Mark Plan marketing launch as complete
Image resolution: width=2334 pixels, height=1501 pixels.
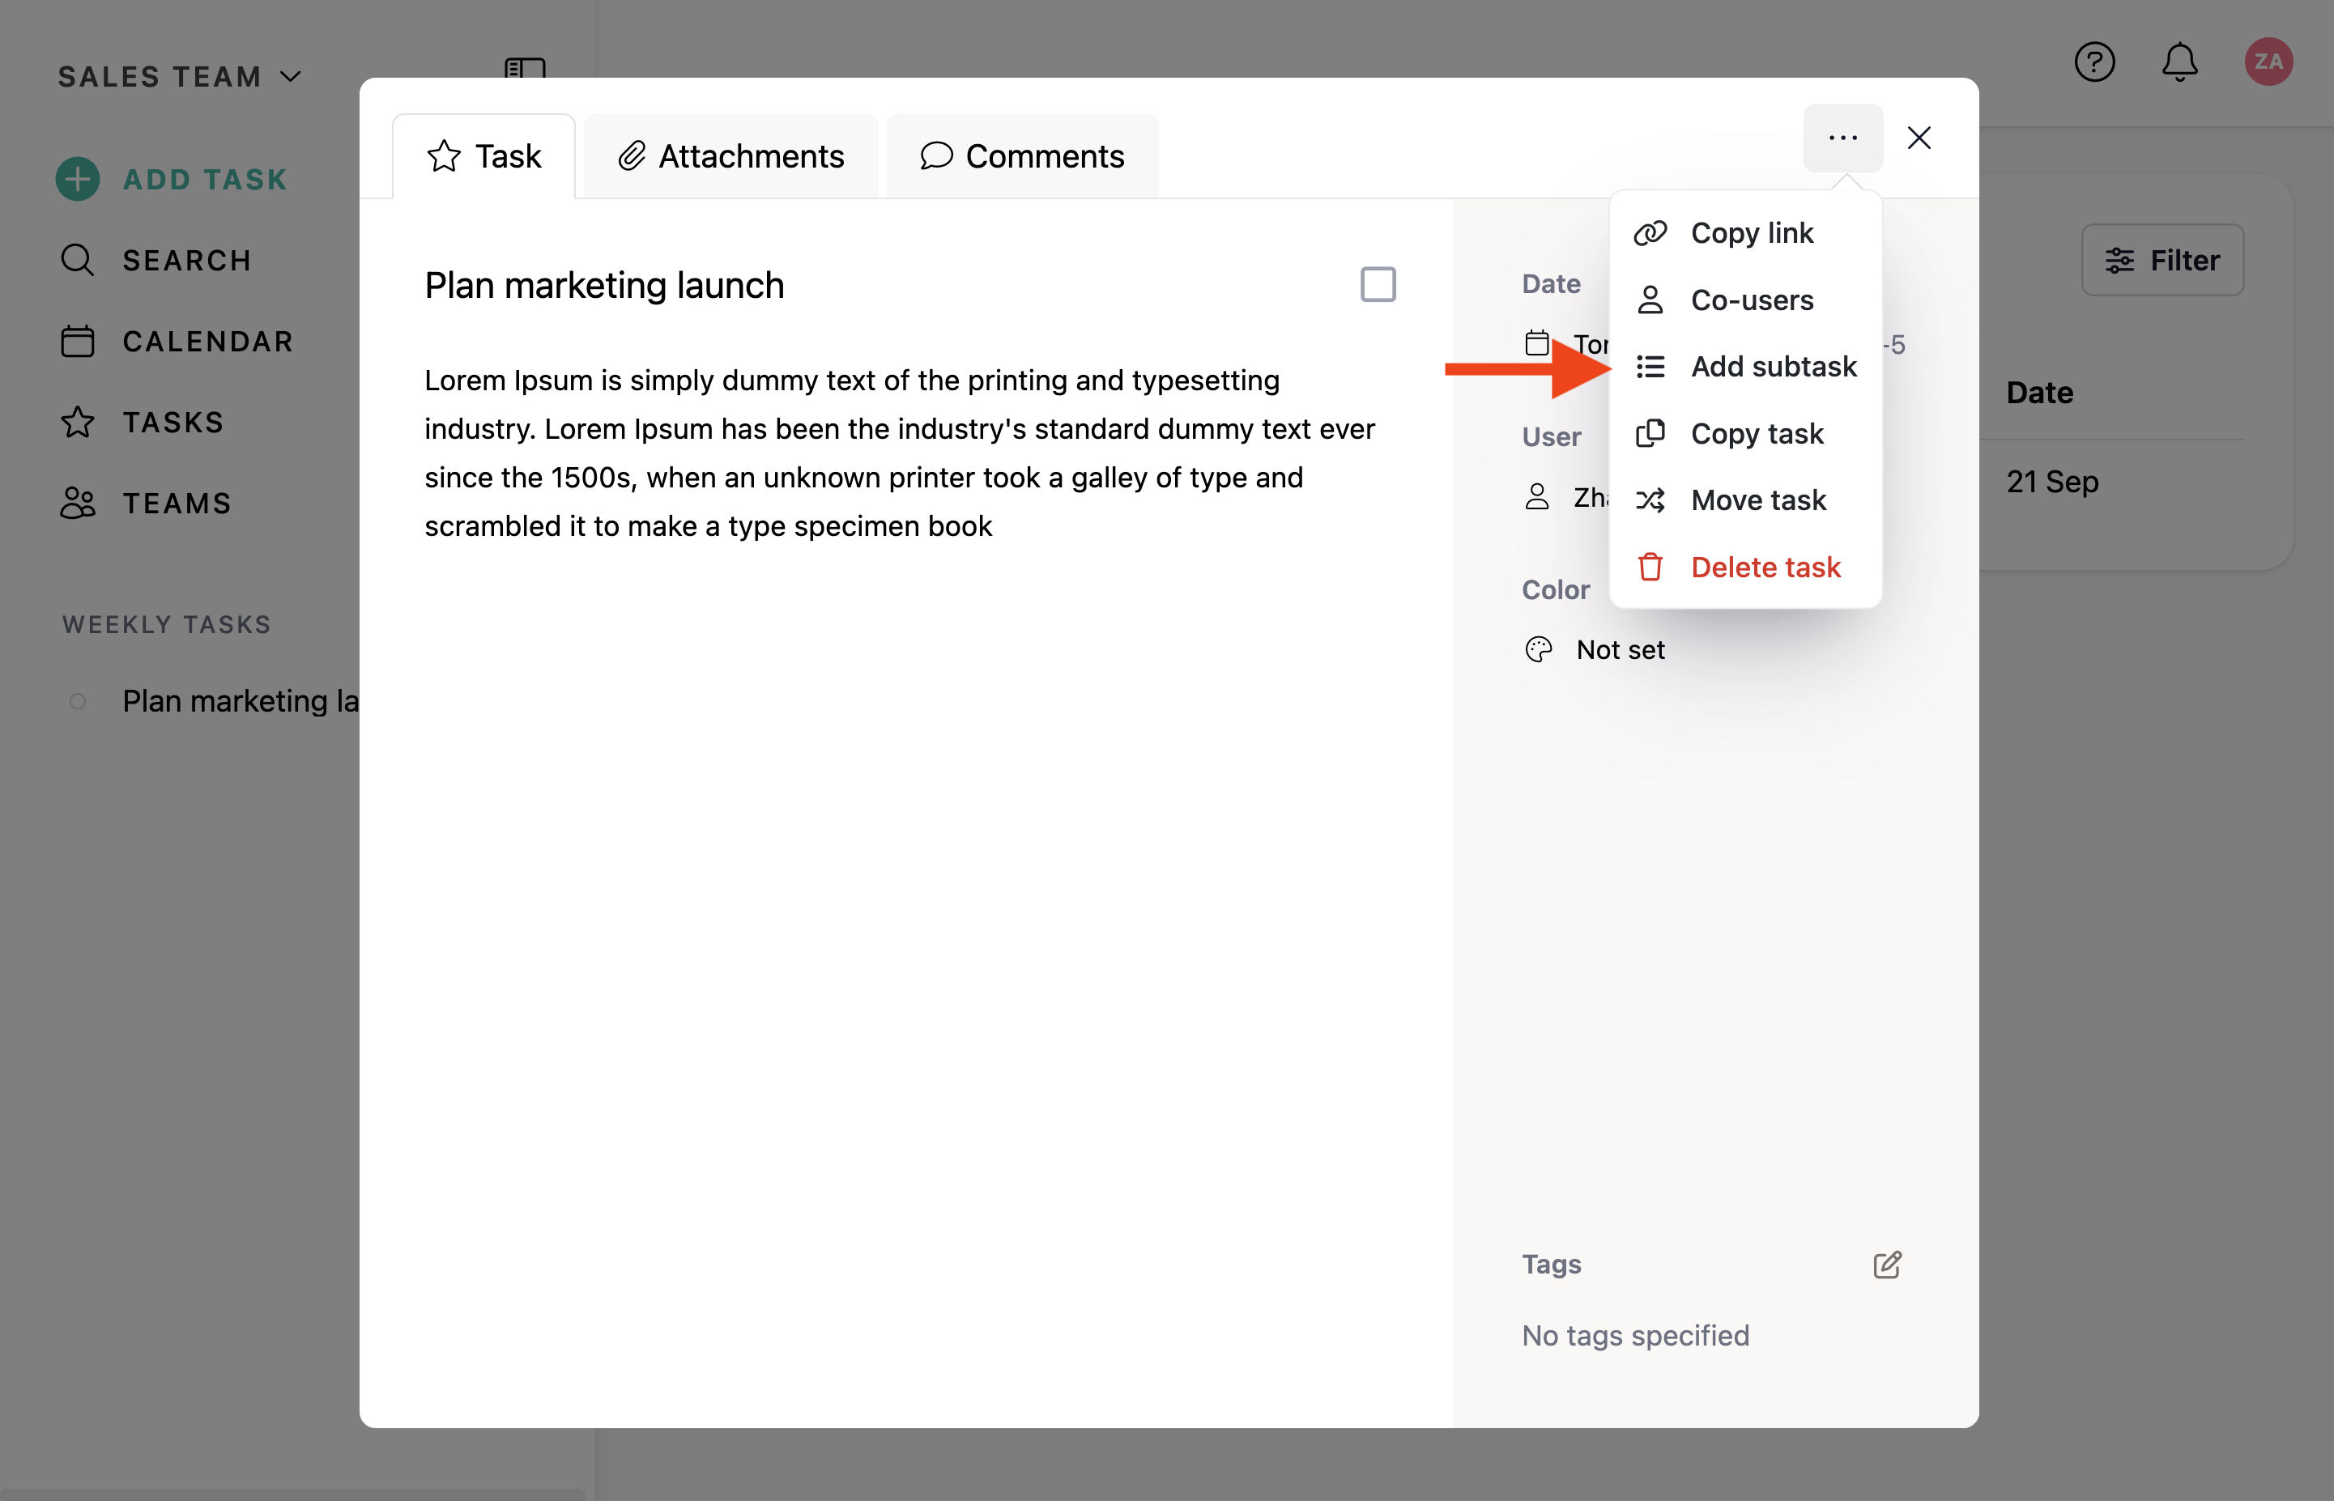coord(1378,285)
